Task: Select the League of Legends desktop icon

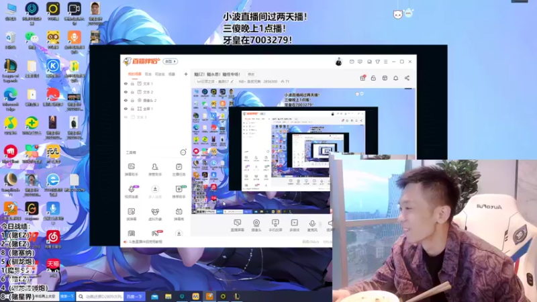Action: (x=11, y=70)
